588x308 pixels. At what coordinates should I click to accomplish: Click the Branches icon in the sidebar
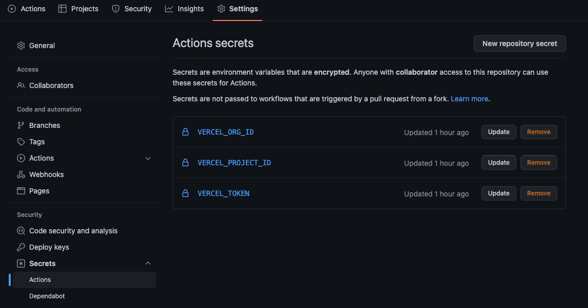[20, 125]
